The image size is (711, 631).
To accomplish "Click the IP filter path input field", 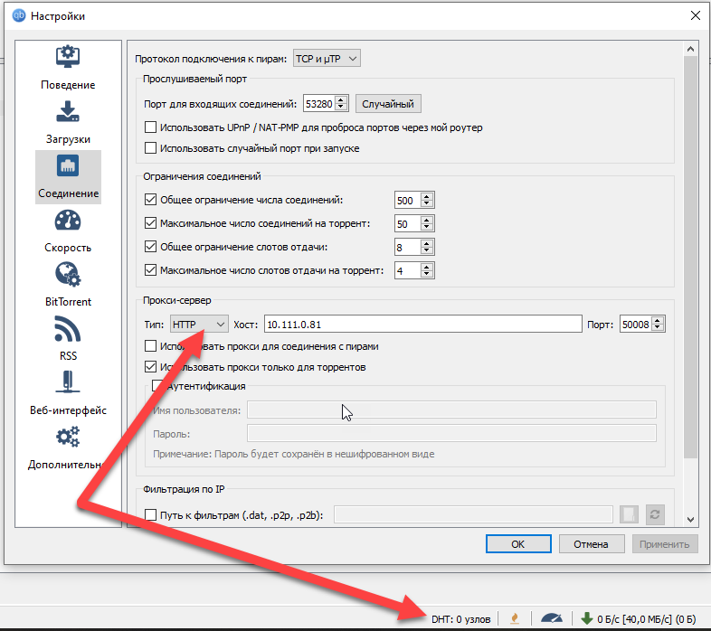I will click(473, 514).
